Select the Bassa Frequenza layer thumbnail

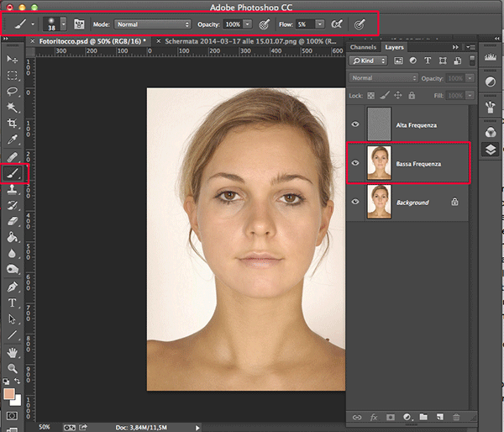(x=379, y=163)
